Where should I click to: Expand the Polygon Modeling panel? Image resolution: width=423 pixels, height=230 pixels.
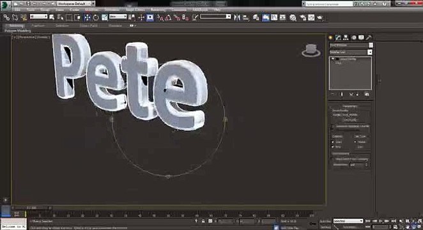tap(18, 31)
